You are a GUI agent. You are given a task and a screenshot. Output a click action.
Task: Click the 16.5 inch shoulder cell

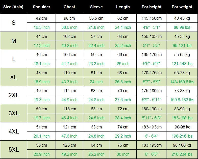(41, 27)
